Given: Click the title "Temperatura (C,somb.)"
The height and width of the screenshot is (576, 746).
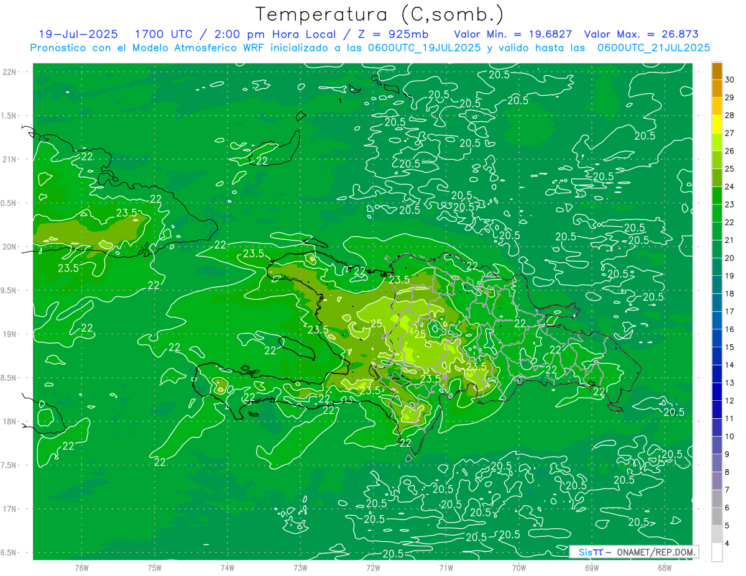Looking at the screenshot, I should click(380, 14).
